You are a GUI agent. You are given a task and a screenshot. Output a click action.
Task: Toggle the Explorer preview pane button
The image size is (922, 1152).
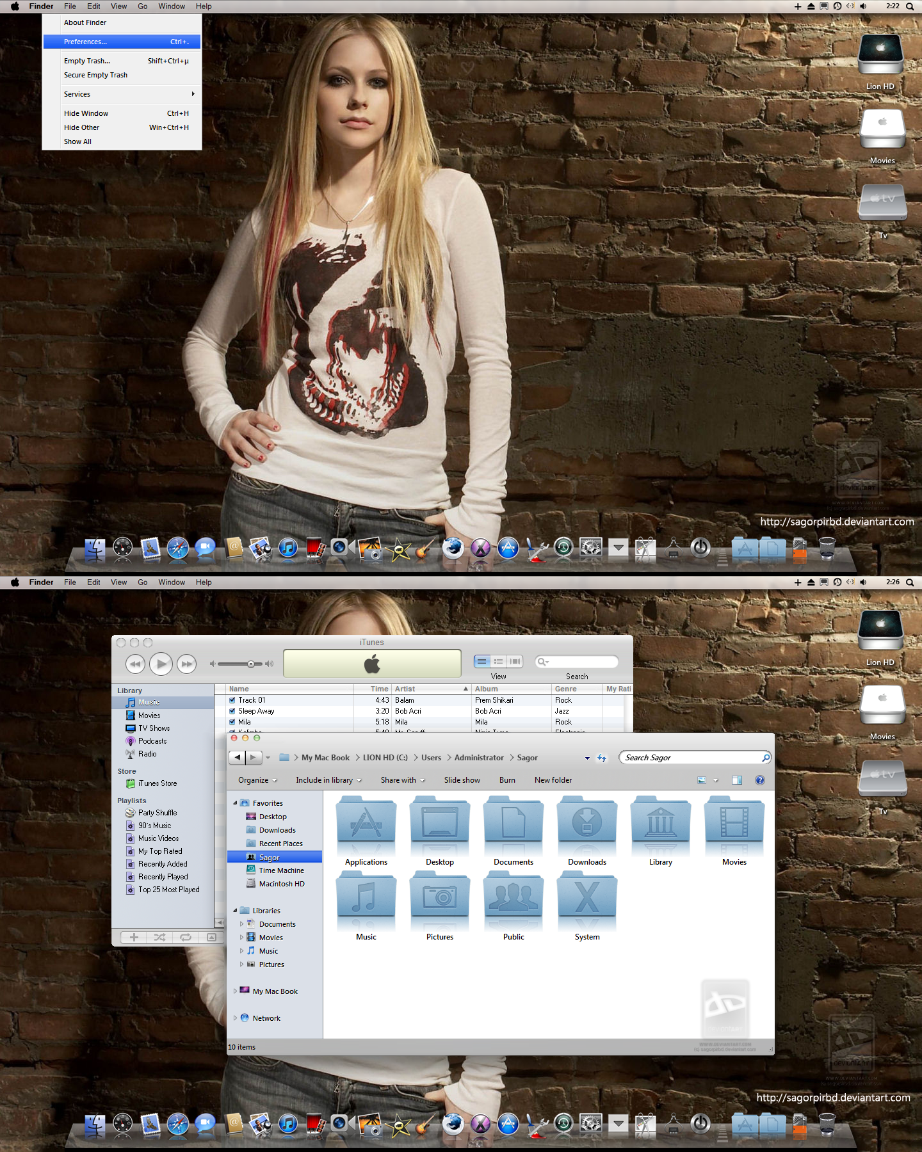coord(737,780)
